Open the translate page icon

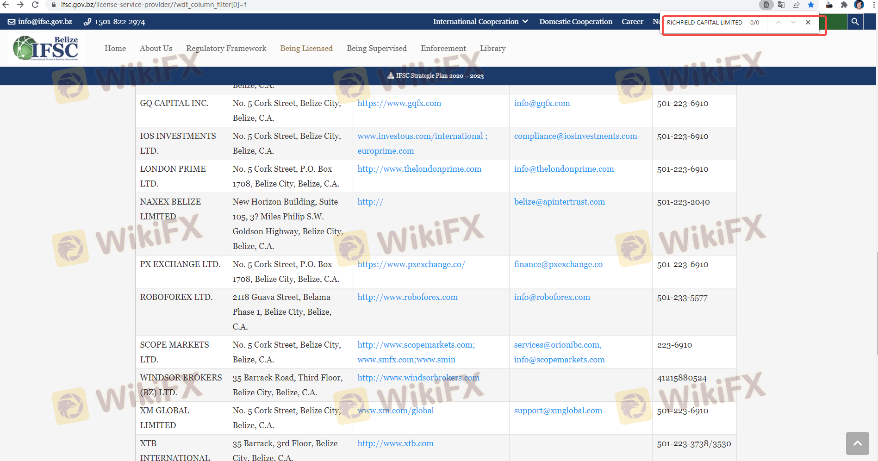tap(781, 5)
